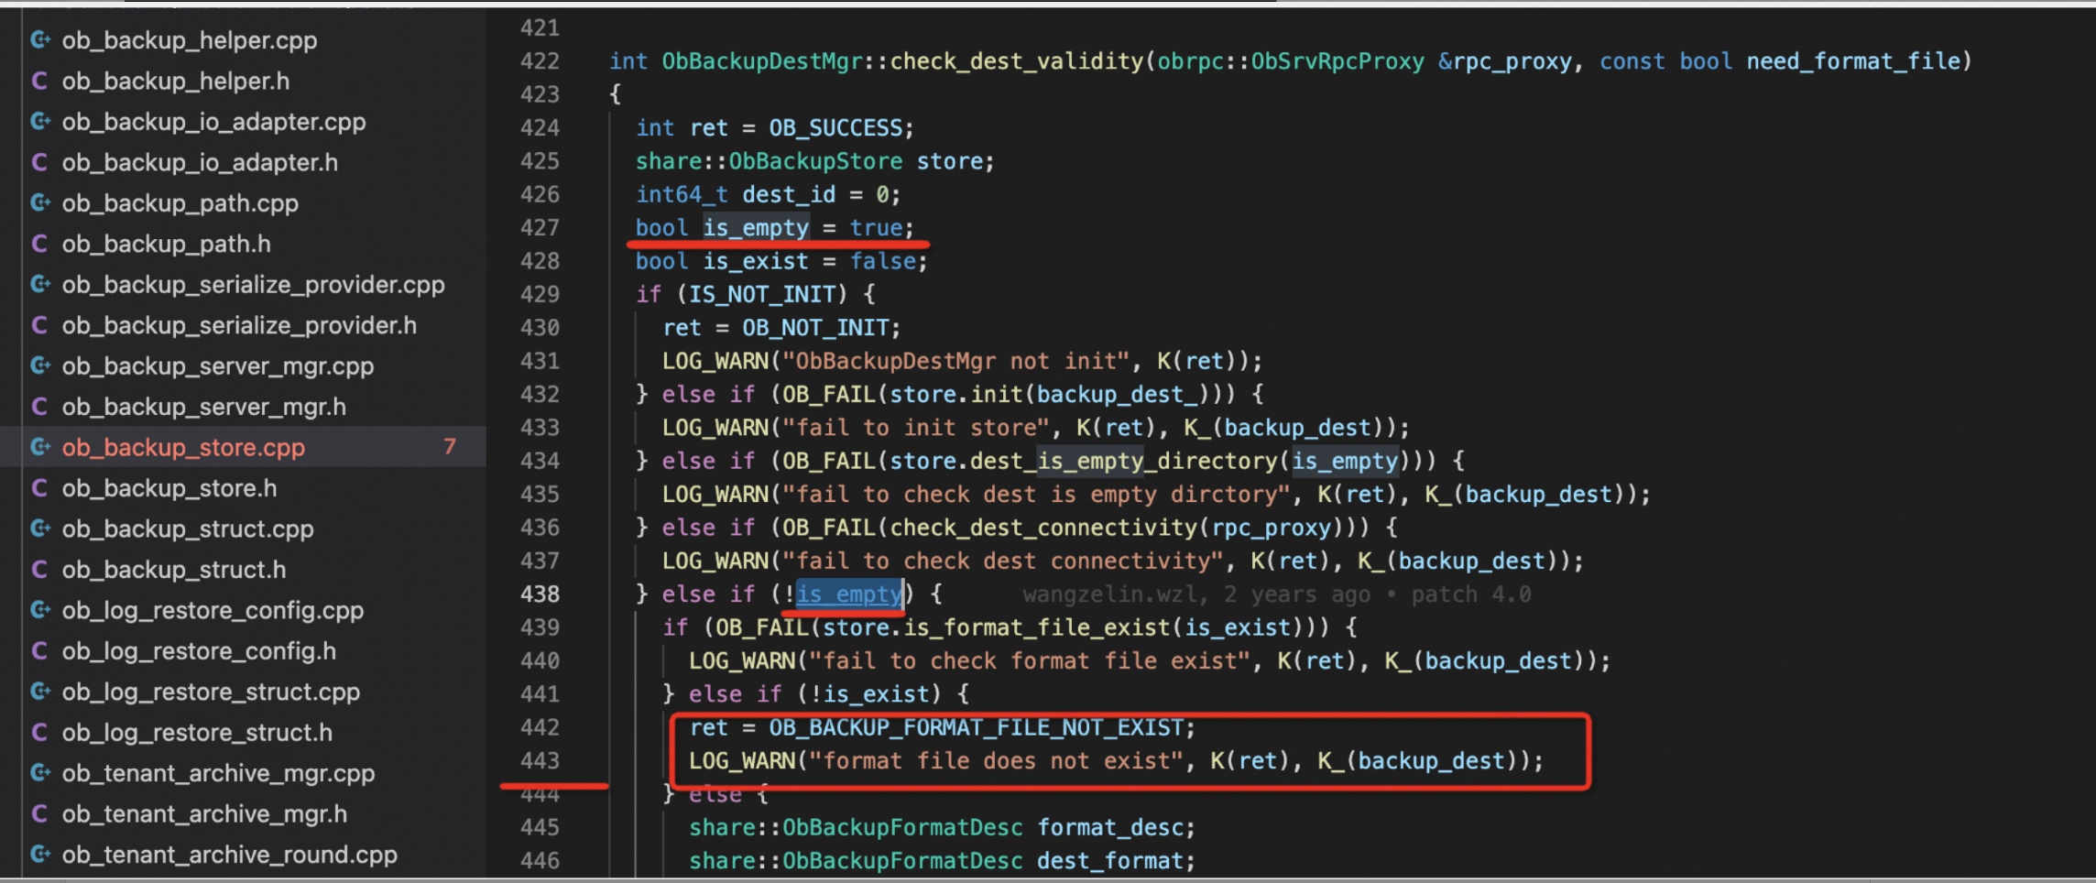The height and width of the screenshot is (883, 2096).
Task: Click line number 438 in the gutter
Action: pos(540,594)
